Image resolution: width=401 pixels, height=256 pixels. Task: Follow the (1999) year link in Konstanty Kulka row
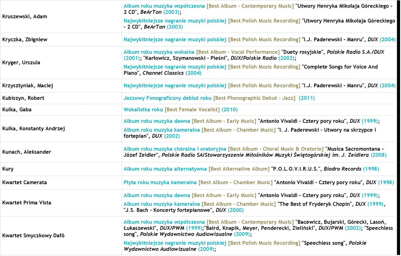coord(370,121)
